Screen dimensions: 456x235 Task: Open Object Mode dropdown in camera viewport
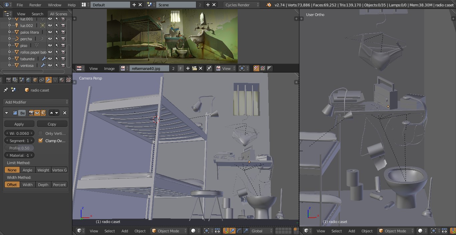(x=169, y=231)
